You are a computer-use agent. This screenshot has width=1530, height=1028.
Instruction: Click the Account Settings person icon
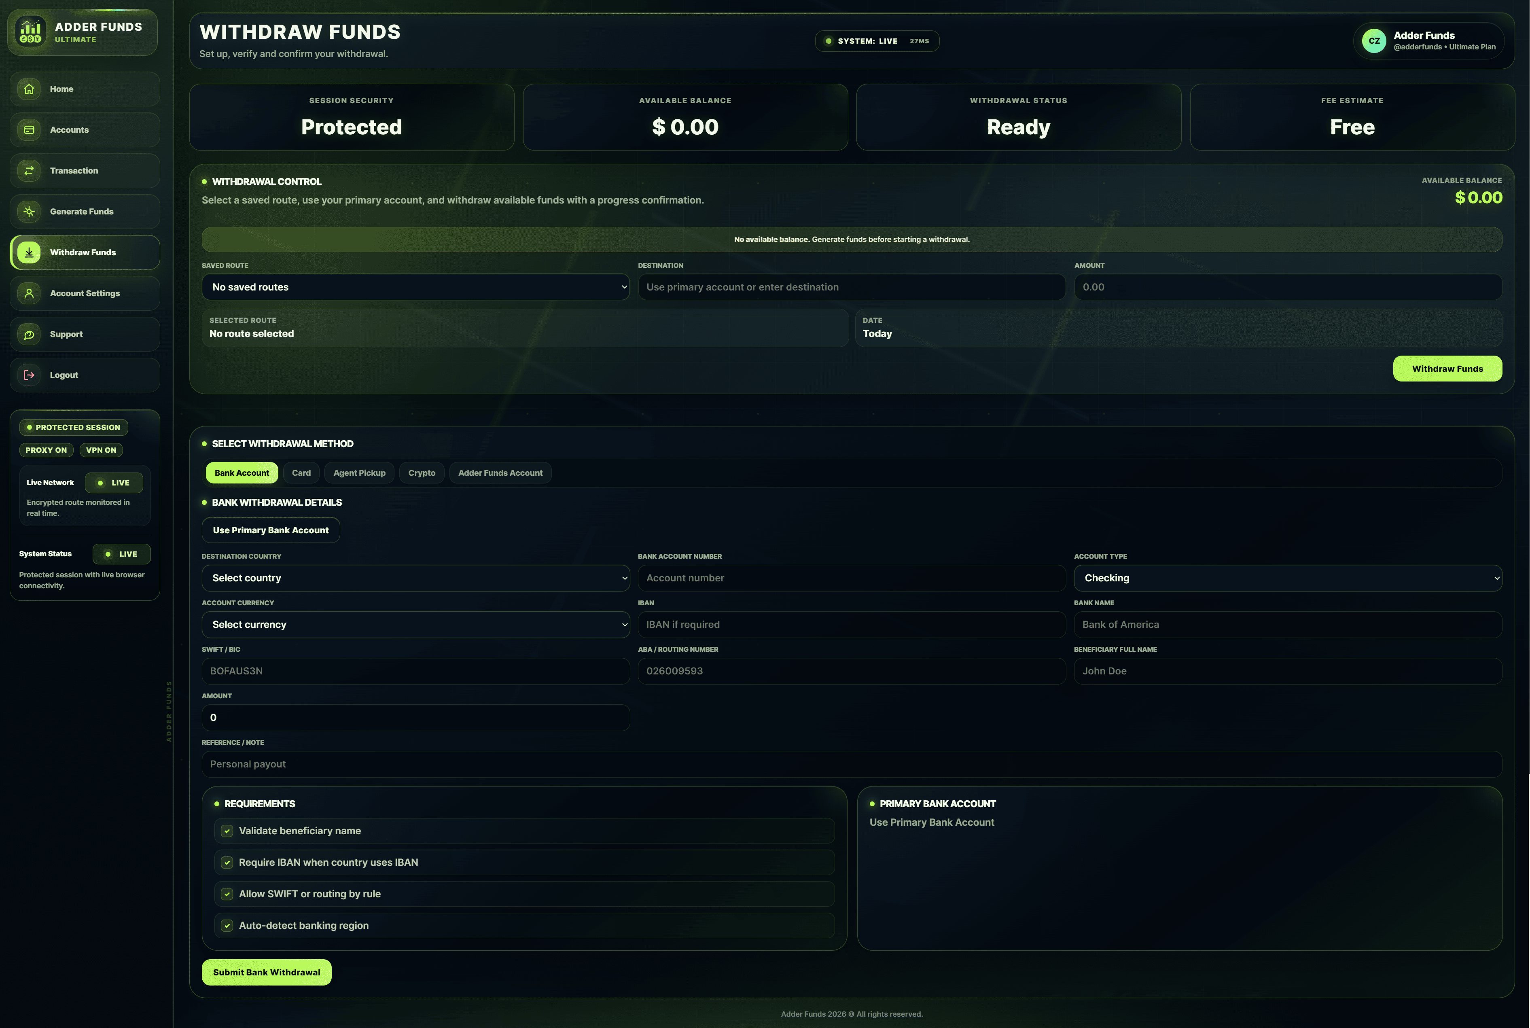pos(29,293)
